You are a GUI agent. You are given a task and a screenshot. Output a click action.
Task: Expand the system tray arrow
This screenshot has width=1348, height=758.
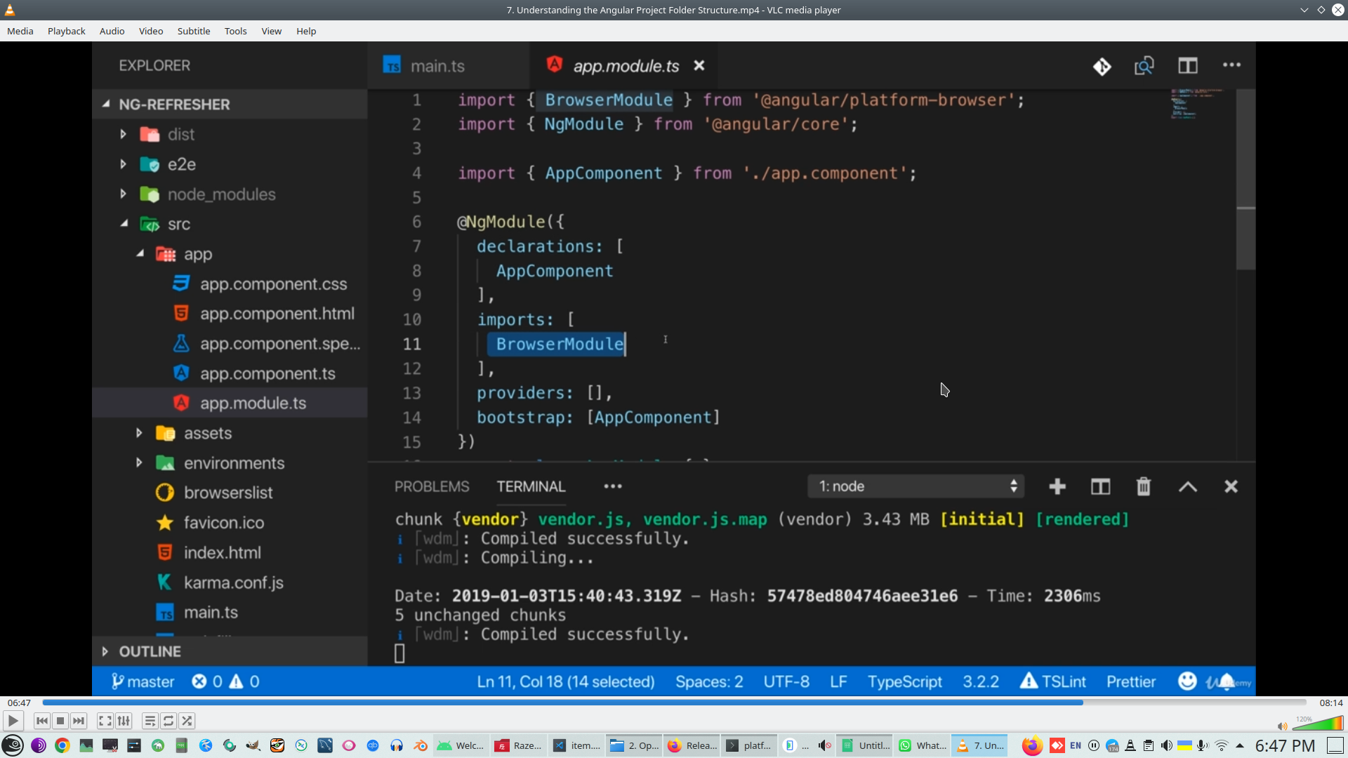click(1240, 745)
